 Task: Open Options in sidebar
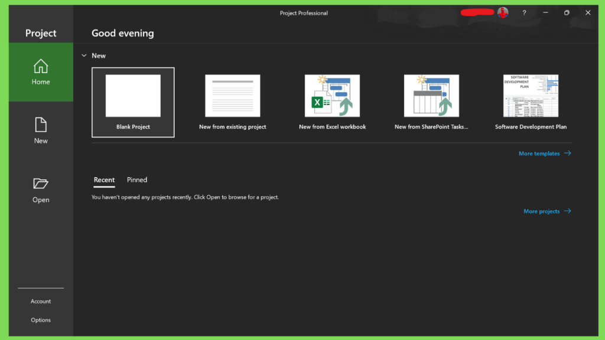pos(41,320)
